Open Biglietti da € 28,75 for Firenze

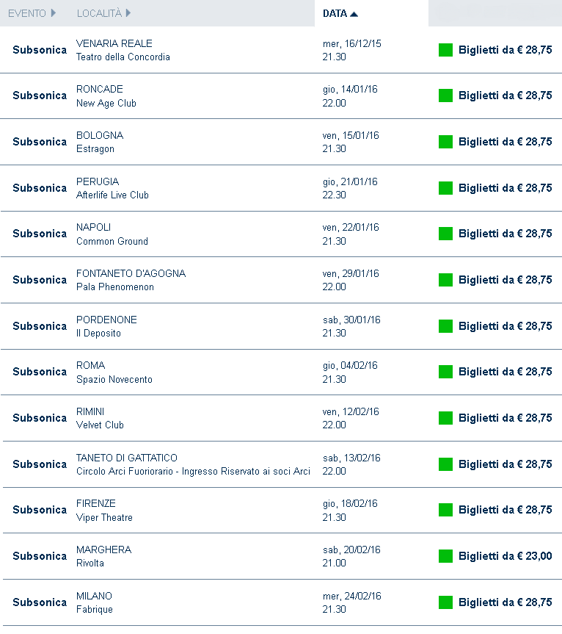tap(505, 510)
